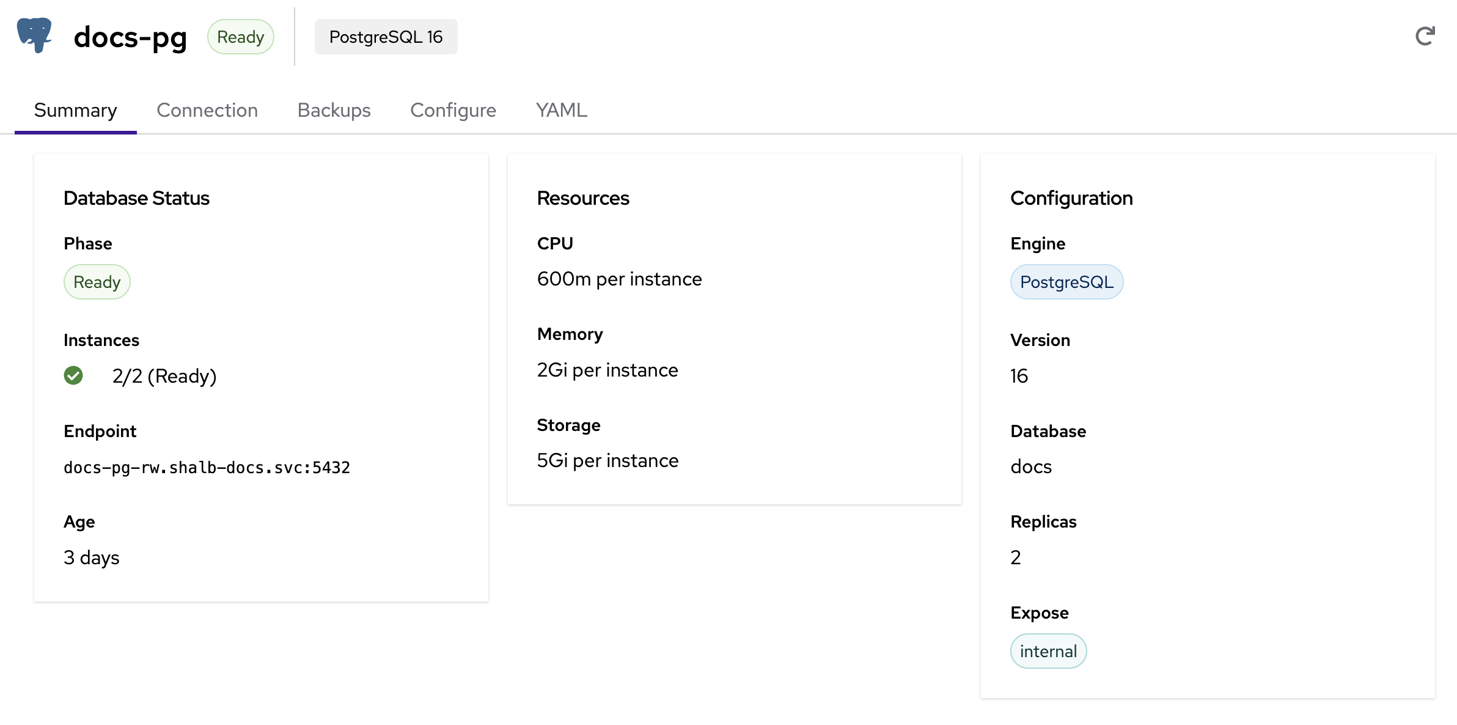This screenshot has height=725, width=1457.
Task: Click the Configuration card heading
Action: [x=1071, y=198]
